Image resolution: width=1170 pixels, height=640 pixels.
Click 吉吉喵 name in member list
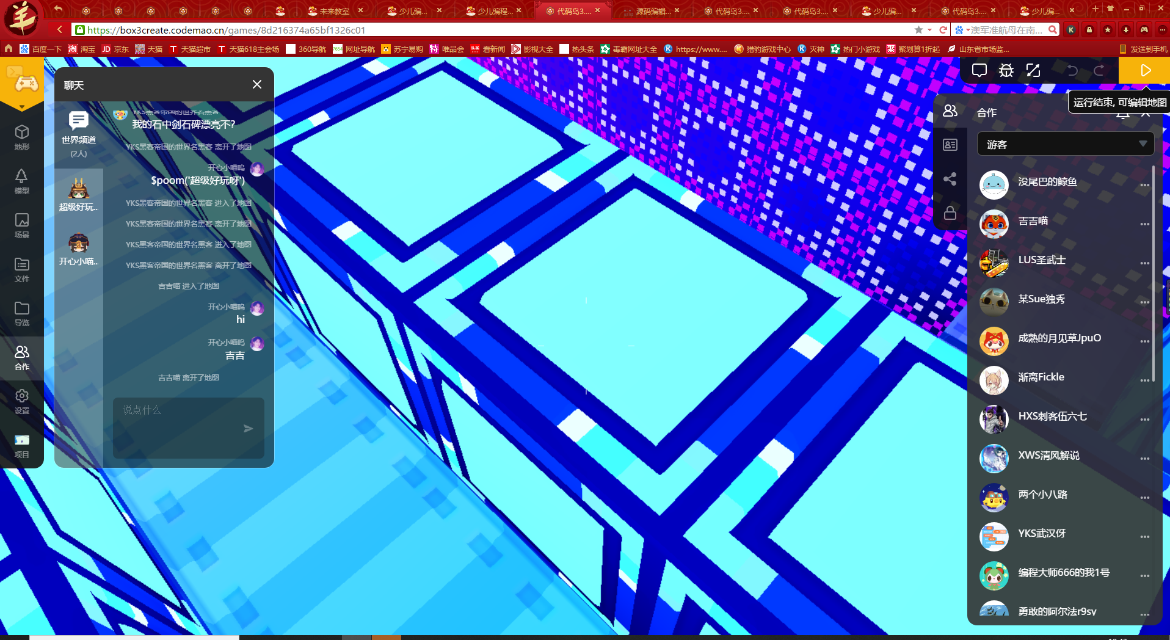[1033, 221]
